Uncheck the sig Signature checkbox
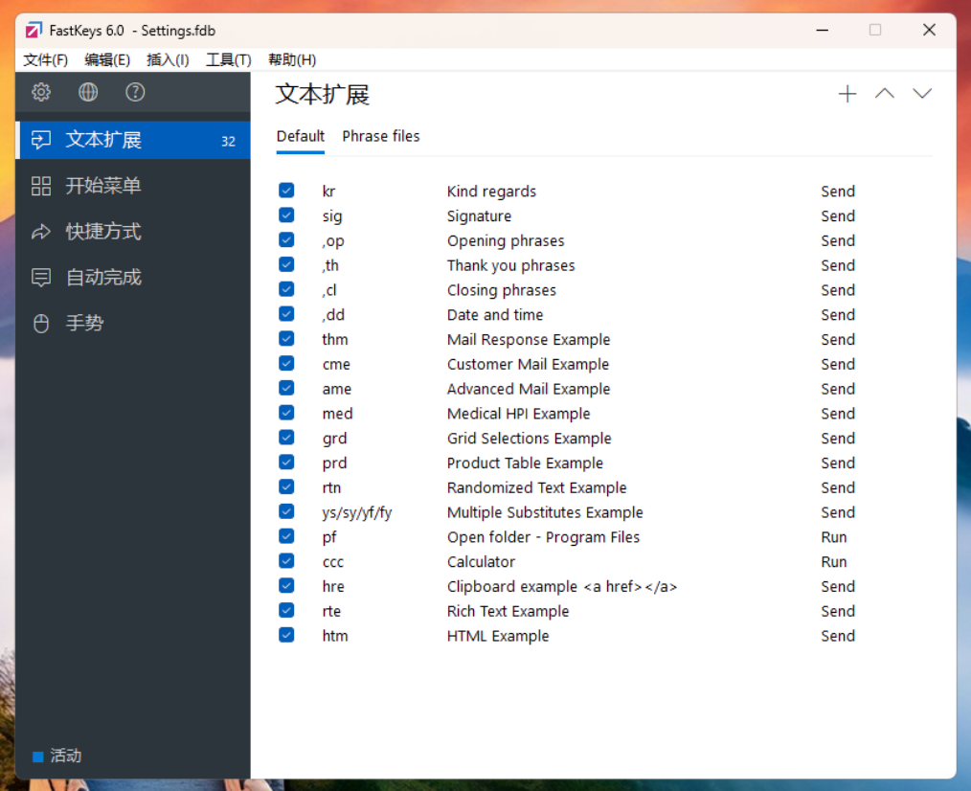The height and width of the screenshot is (791, 971). [286, 215]
